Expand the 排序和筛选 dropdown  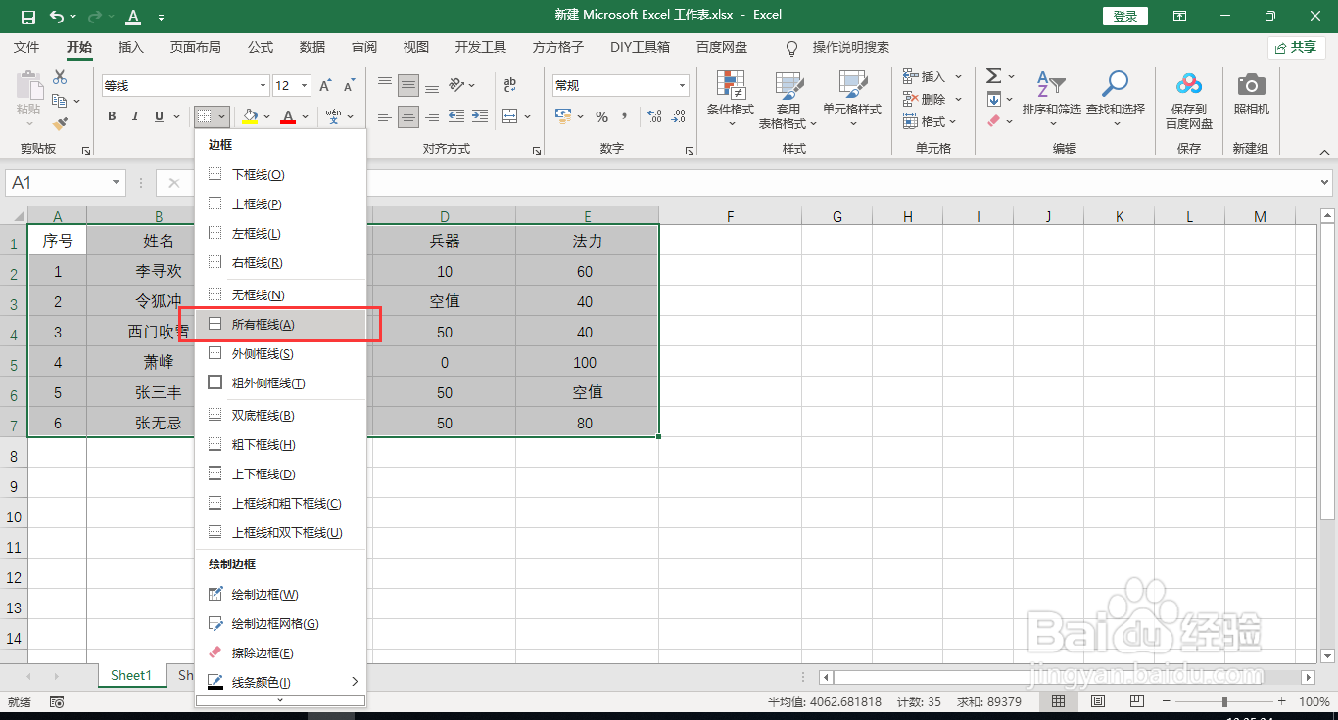pyautogui.click(x=1052, y=124)
